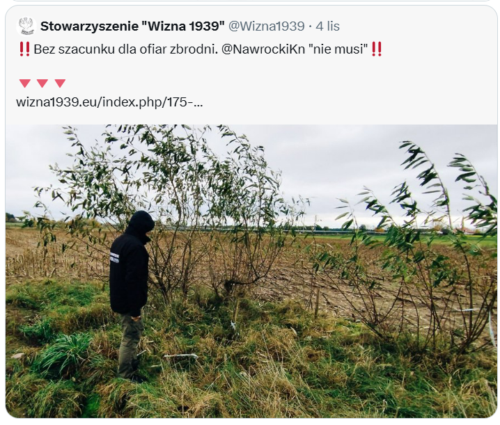This screenshot has width=500, height=425.
Task: Click the Wizna 1939 profile avatar
Action: click(x=26, y=26)
